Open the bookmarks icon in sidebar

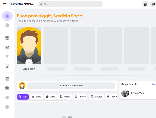(7, 25)
